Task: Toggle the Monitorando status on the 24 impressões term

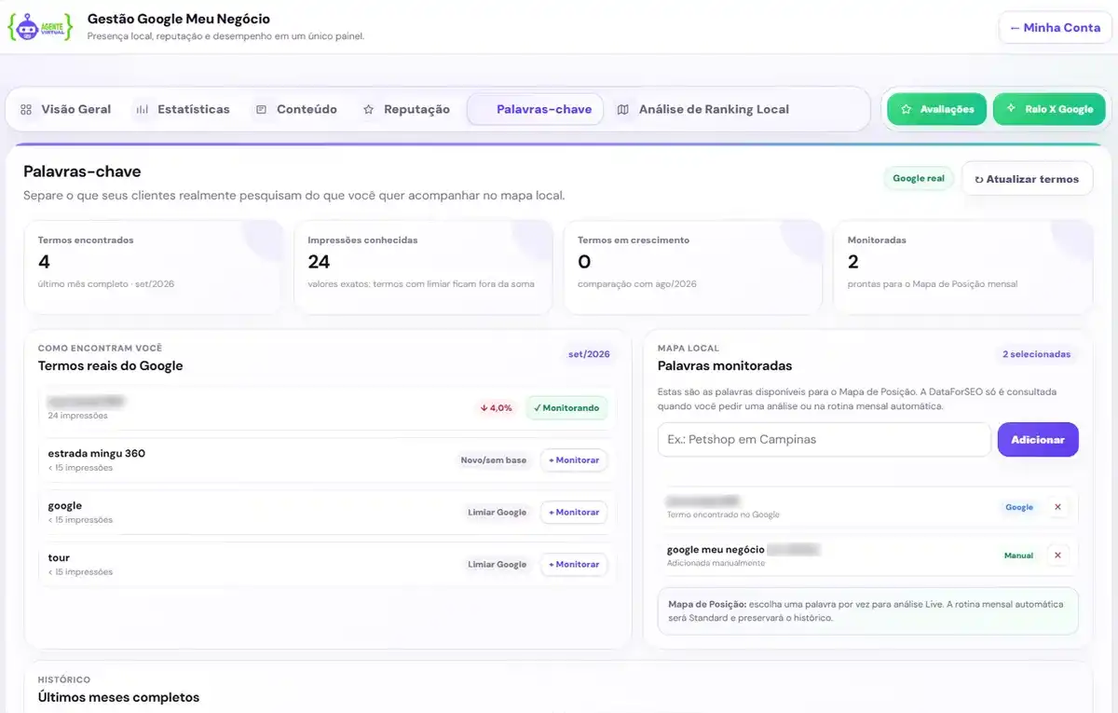Action: point(566,408)
